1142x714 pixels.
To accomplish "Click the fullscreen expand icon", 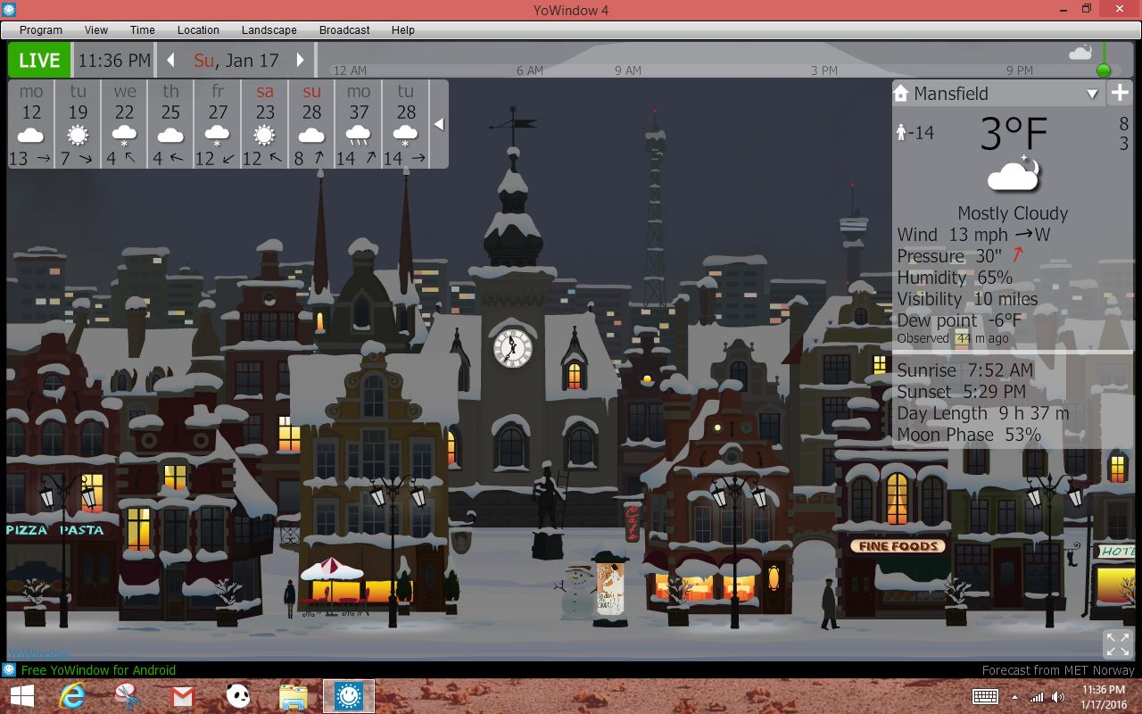I will 1117,643.
